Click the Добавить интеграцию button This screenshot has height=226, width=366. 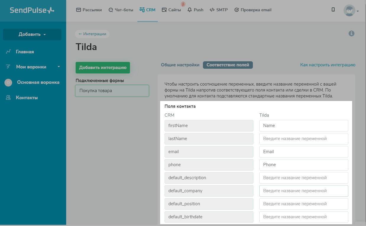pyautogui.click(x=103, y=68)
